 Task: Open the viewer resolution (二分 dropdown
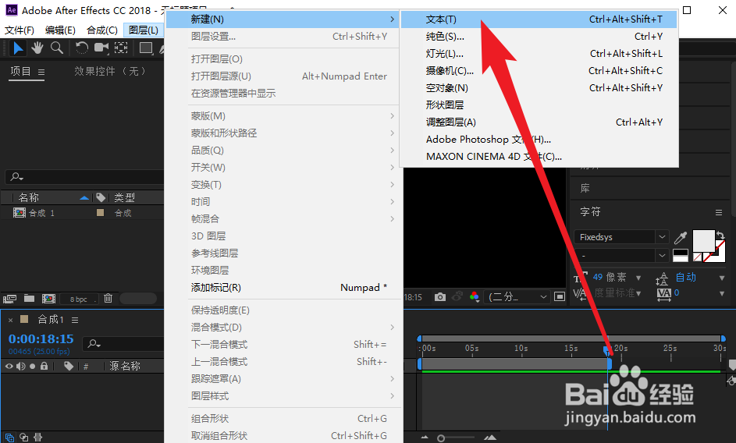(x=517, y=296)
